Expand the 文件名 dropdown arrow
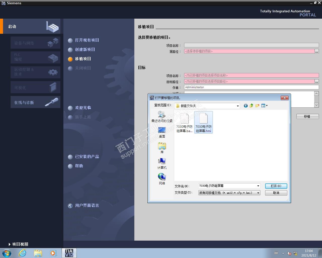322x258 pixels. (x=258, y=186)
